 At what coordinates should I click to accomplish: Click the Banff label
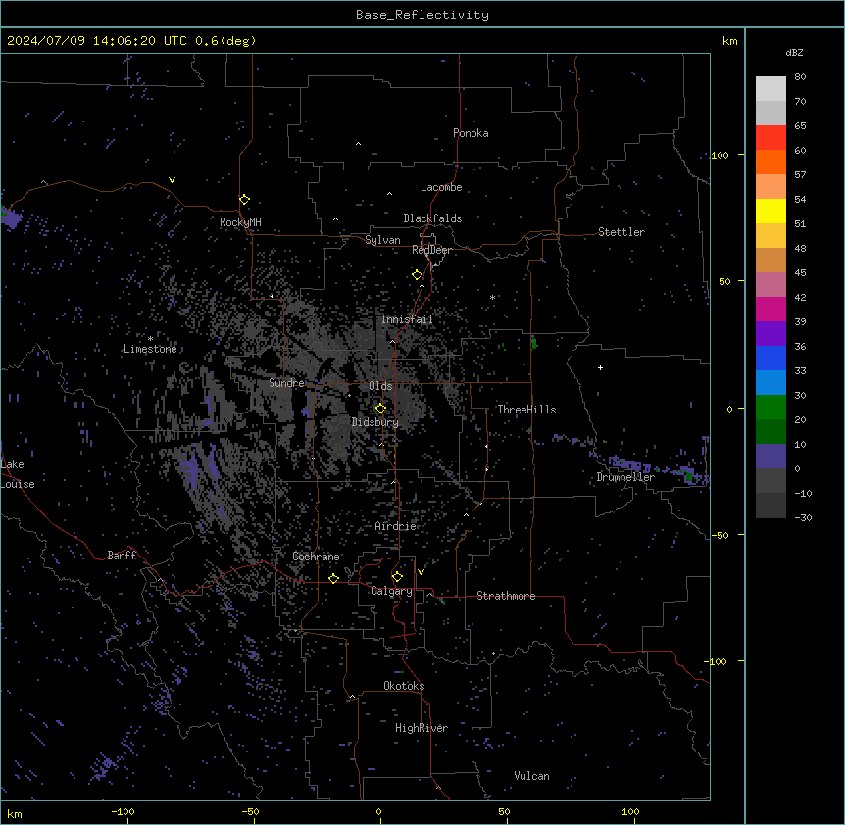(x=122, y=556)
